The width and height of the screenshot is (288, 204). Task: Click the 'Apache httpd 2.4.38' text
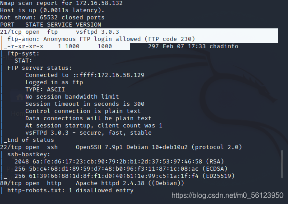coord(110,183)
